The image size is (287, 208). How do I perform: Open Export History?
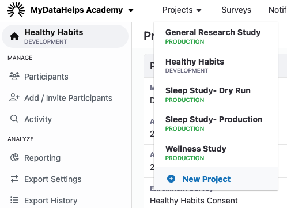[51, 201]
